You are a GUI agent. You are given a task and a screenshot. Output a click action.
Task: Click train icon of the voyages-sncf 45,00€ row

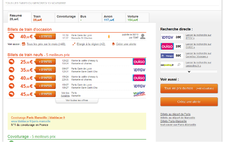pos(11,94)
